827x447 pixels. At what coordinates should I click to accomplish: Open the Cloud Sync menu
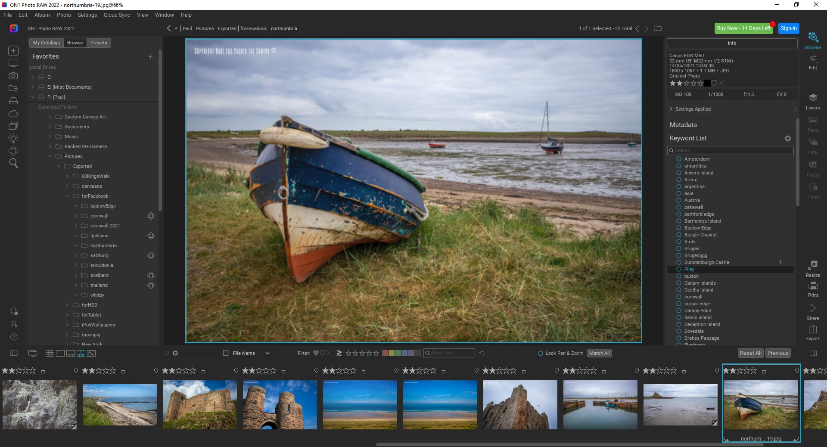point(117,15)
